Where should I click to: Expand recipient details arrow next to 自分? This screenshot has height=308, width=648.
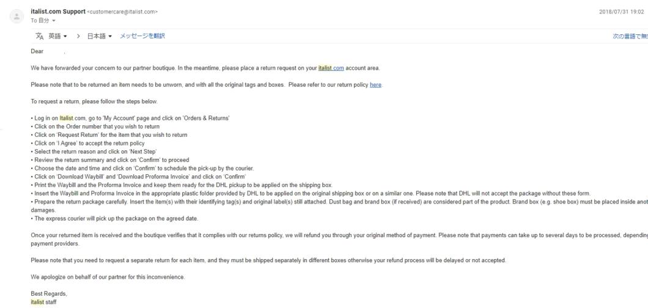[x=54, y=21]
